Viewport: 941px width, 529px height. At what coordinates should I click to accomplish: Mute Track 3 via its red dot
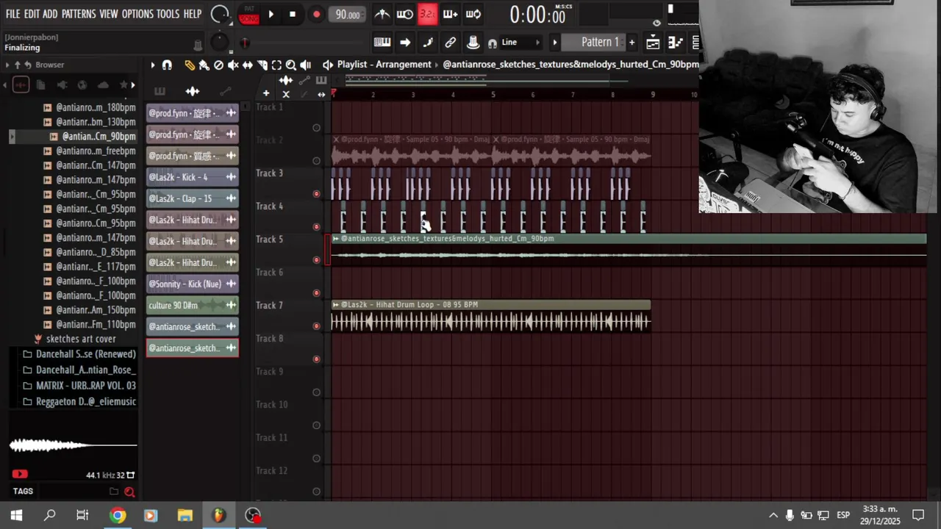[317, 194]
